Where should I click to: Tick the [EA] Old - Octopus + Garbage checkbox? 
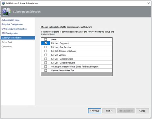[x=46, y=51]
